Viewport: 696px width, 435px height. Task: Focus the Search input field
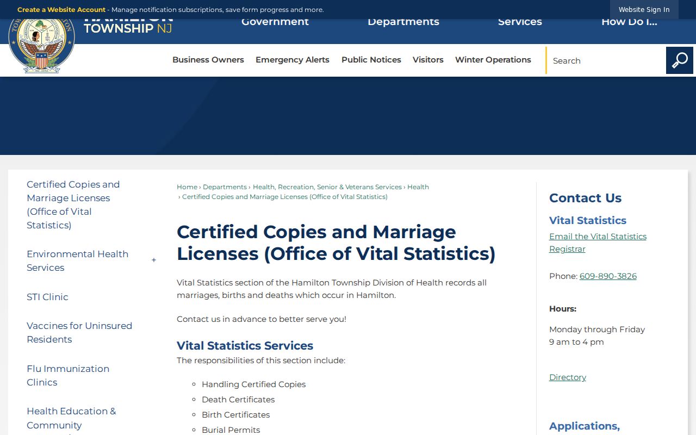point(606,60)
